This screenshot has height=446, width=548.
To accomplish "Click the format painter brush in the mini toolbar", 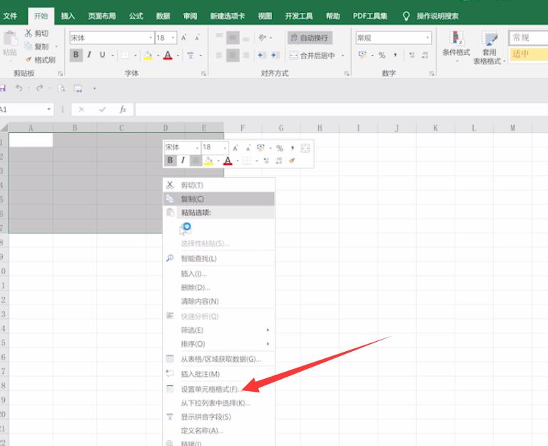I will click(x=292, y=161).
